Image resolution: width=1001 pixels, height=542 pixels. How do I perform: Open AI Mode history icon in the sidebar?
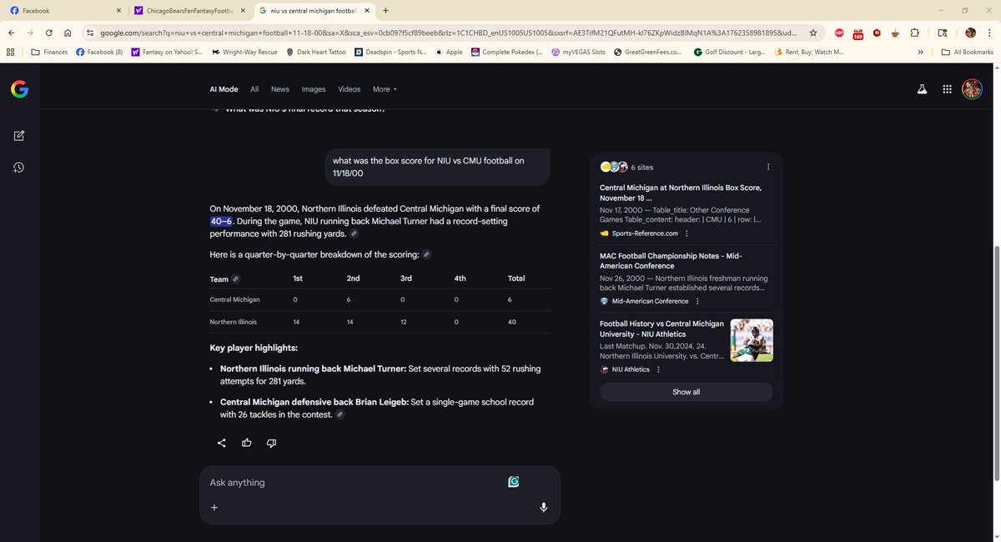[18, 168]
